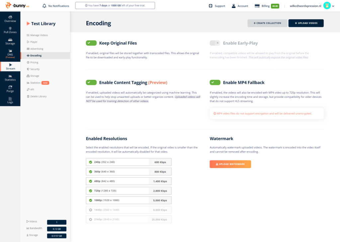This screenshot has width=340, height=242.
Task: Click the MP4 unencrypted warning notice
Action: point(267,113)
